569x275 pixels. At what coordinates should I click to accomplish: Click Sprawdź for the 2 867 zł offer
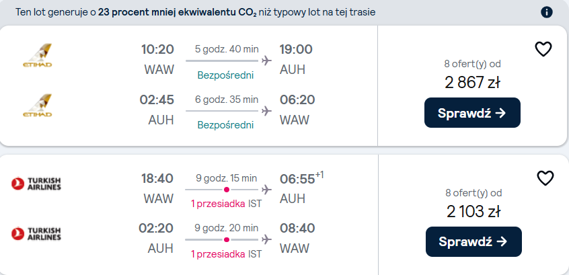pyautogui.click(x=472, y=112)
